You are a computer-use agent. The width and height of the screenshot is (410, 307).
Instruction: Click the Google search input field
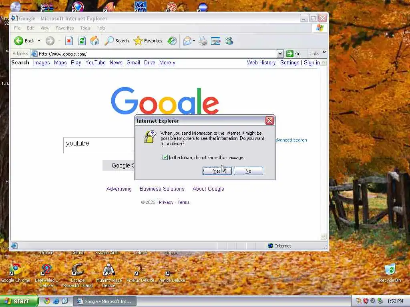(x=99, y=145)
